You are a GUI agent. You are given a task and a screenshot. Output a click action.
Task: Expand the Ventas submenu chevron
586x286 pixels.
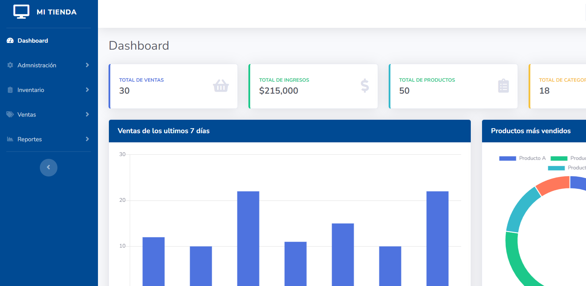pos(87,114)
